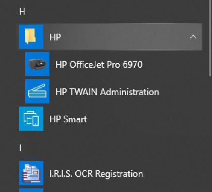Select the HP TWAIN Administration text

pos(107,92)
